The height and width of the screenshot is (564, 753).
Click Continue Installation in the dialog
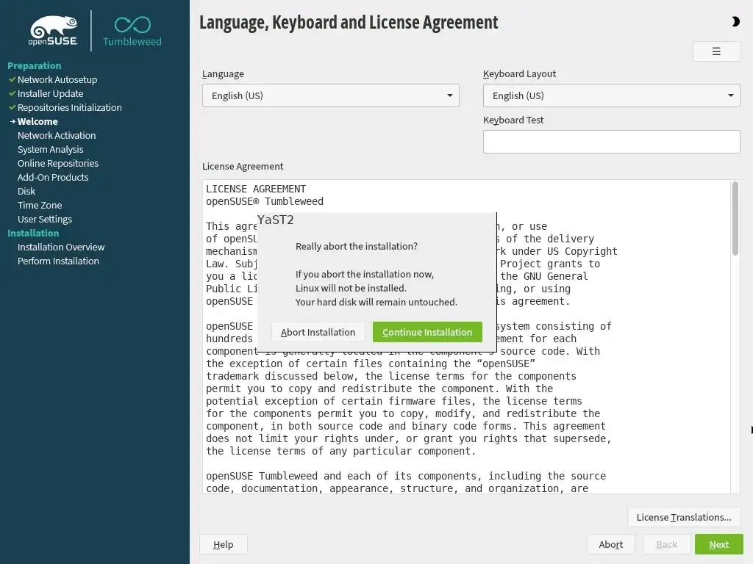[x=427, y=333]
